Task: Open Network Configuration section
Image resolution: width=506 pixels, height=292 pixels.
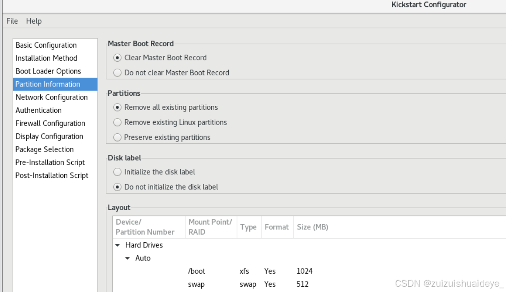Action: click(x=55, y=97)
